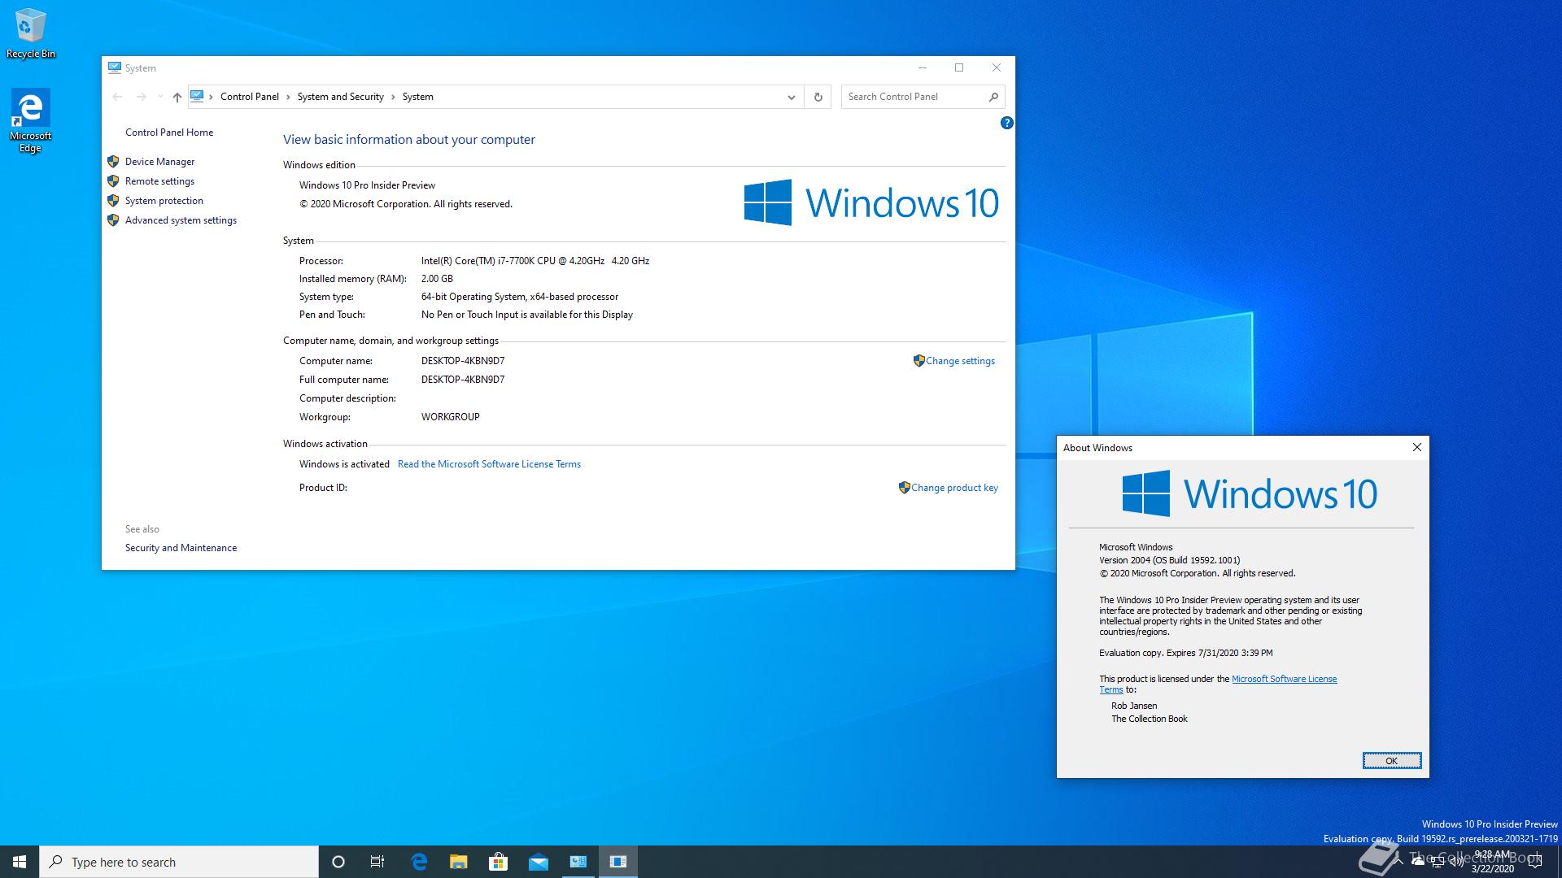Open the Mail app from the taskbar
Image resolution: width=1562 pixels, height=878 pixels.
[539, 862]
